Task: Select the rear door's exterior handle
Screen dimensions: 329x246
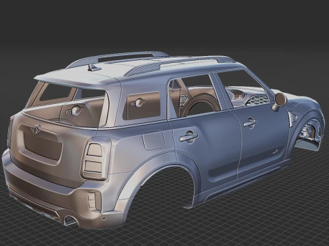Action: click(188, 137)
